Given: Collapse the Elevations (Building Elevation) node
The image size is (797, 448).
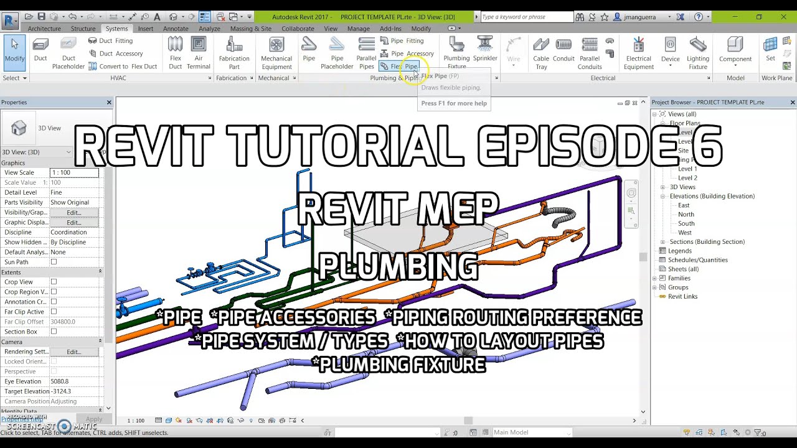Looking at the screenshot, I should 663,196.
